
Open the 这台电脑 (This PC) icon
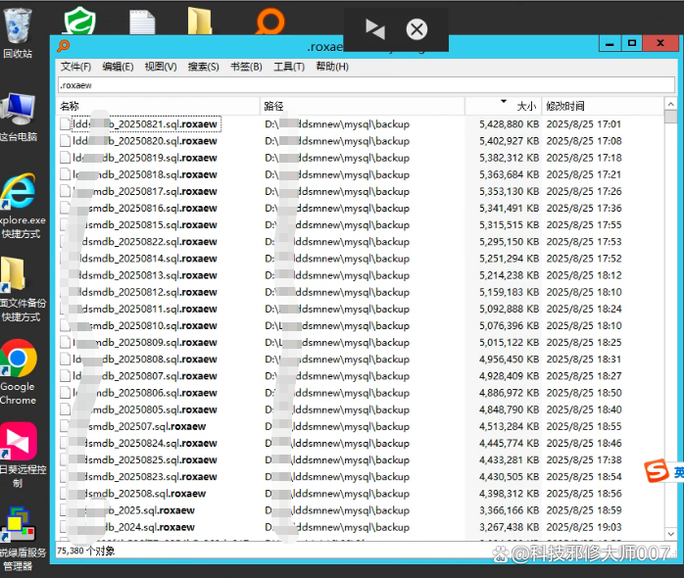(x=18, y=113)
